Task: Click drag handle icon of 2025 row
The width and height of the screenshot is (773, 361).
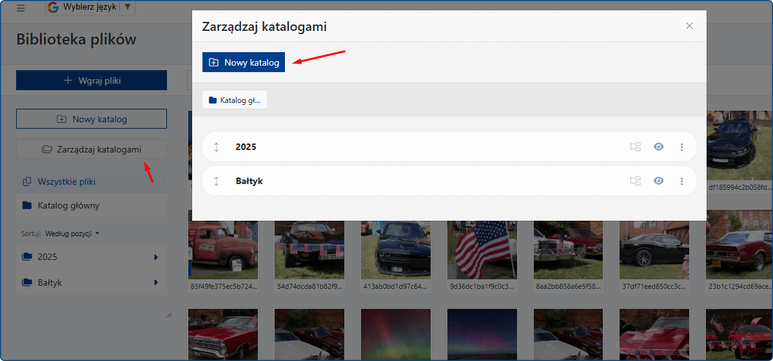Action: (x=217, y=147)
